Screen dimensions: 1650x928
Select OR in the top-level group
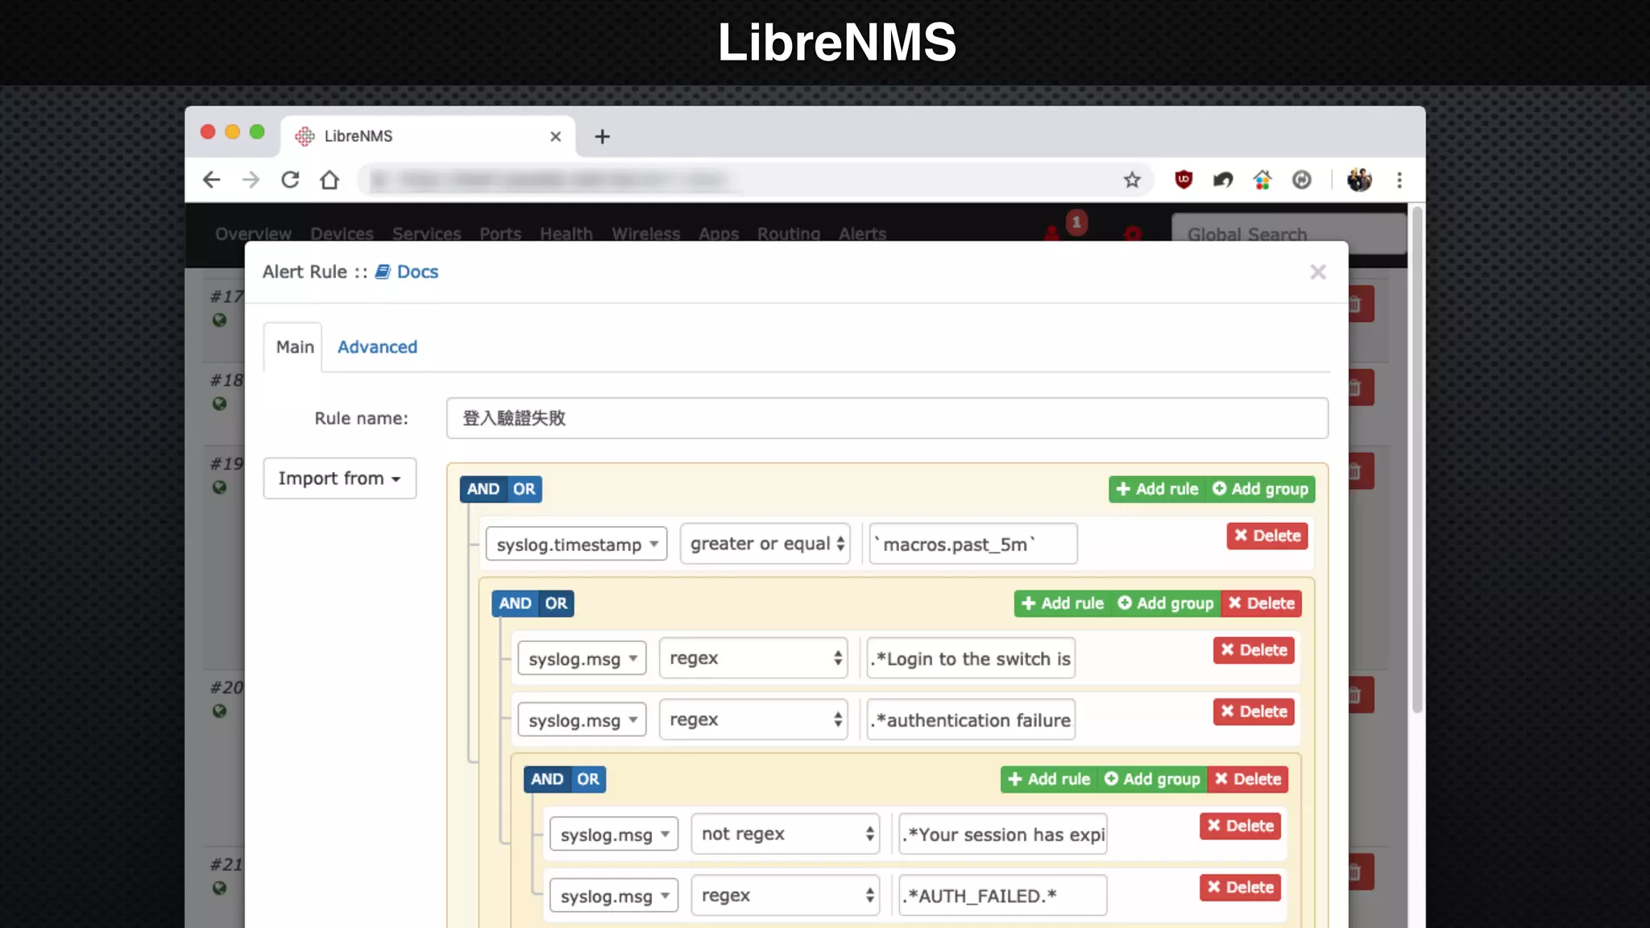tap(524, 489)
